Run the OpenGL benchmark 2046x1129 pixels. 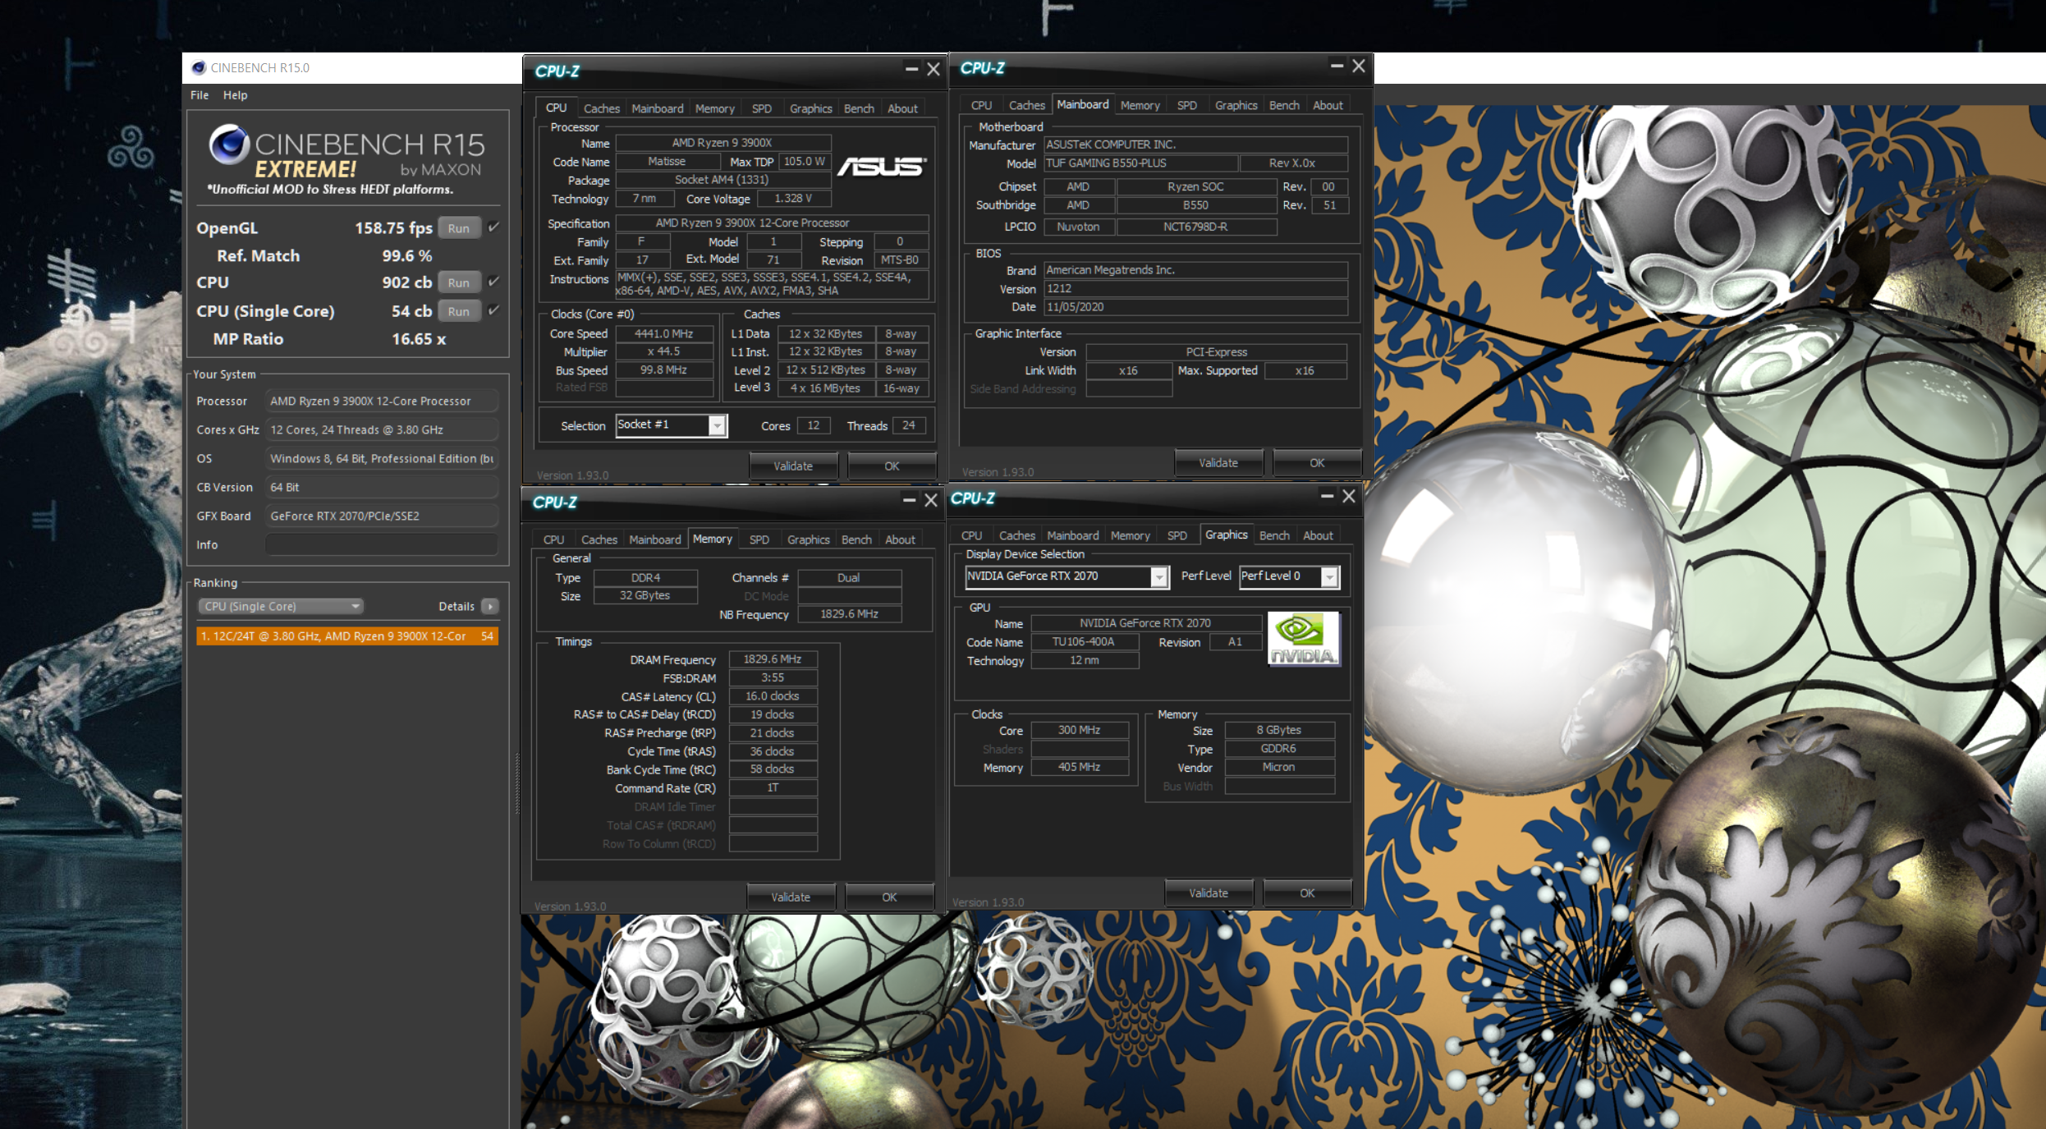(459, 228)
